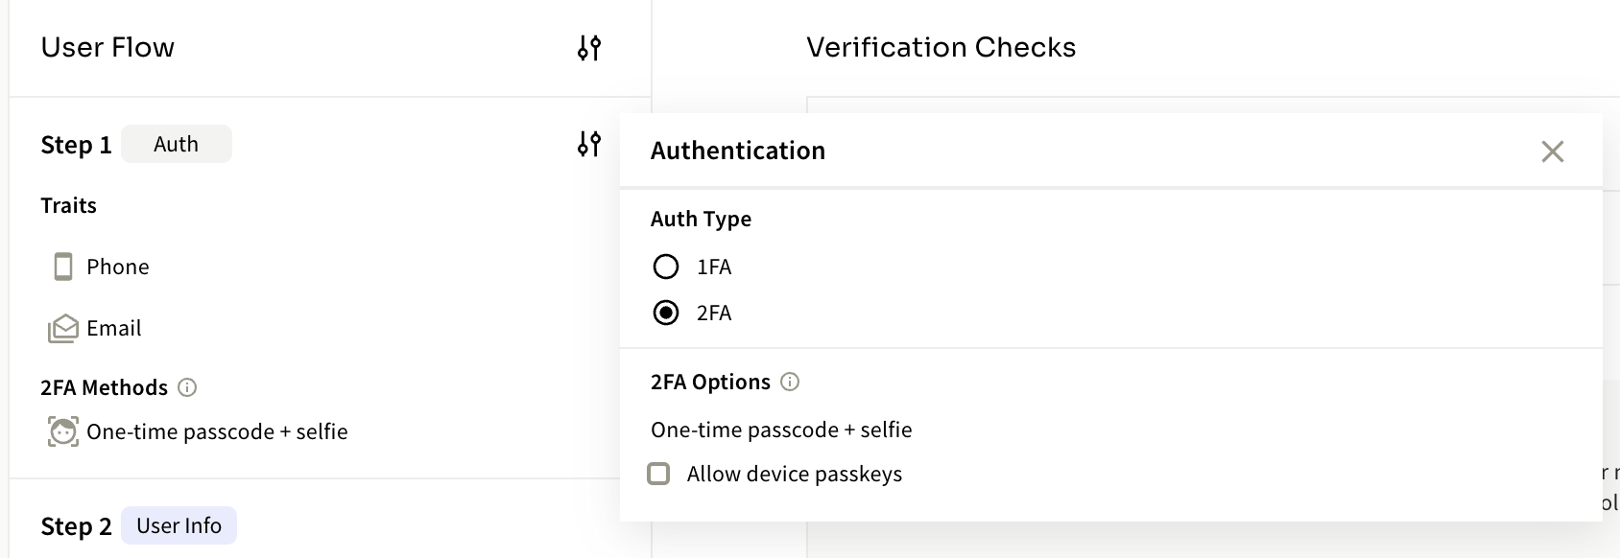Click the Verification Checks heading

click(x=941, y=47)
